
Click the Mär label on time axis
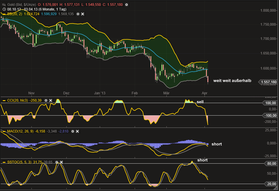(x=166, y=93)
